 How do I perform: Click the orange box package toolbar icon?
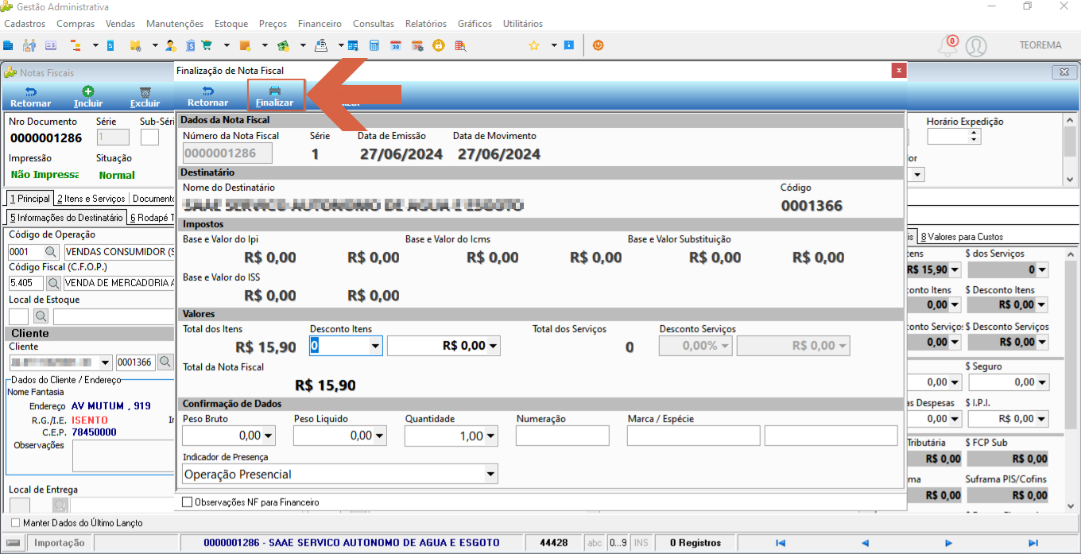[x=245, y=45]
